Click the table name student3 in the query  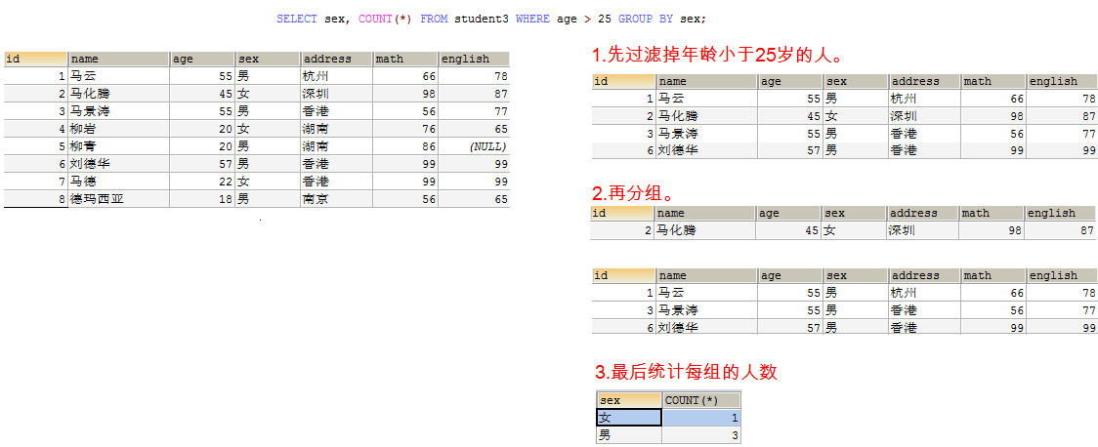point(482,19)
